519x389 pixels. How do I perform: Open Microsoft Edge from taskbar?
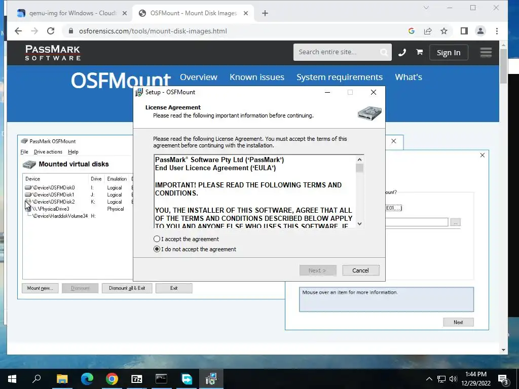point(87,379)
